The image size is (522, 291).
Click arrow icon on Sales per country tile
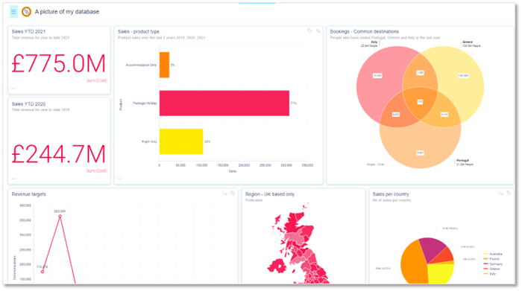(500, 194)
